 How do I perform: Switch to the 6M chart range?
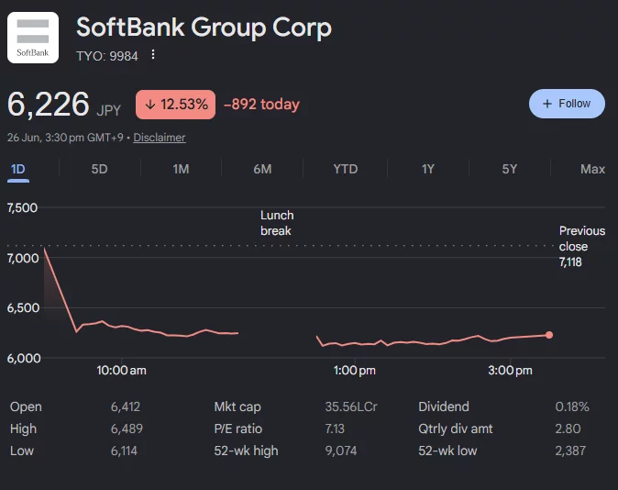coord(262,169)
